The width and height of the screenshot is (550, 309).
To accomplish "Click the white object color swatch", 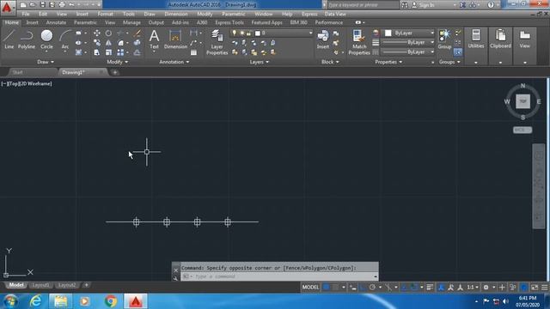I will tap(388, 33).
